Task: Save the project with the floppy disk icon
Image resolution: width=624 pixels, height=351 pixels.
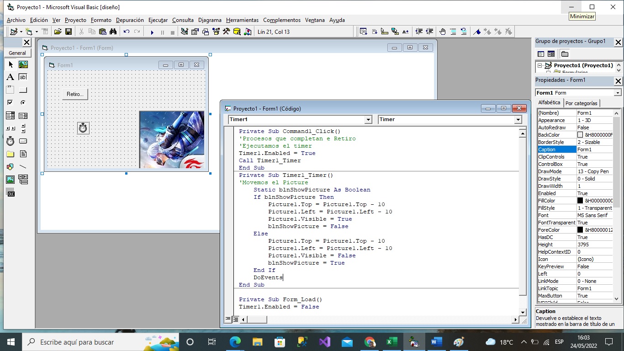Action: [x=69, y=32]
